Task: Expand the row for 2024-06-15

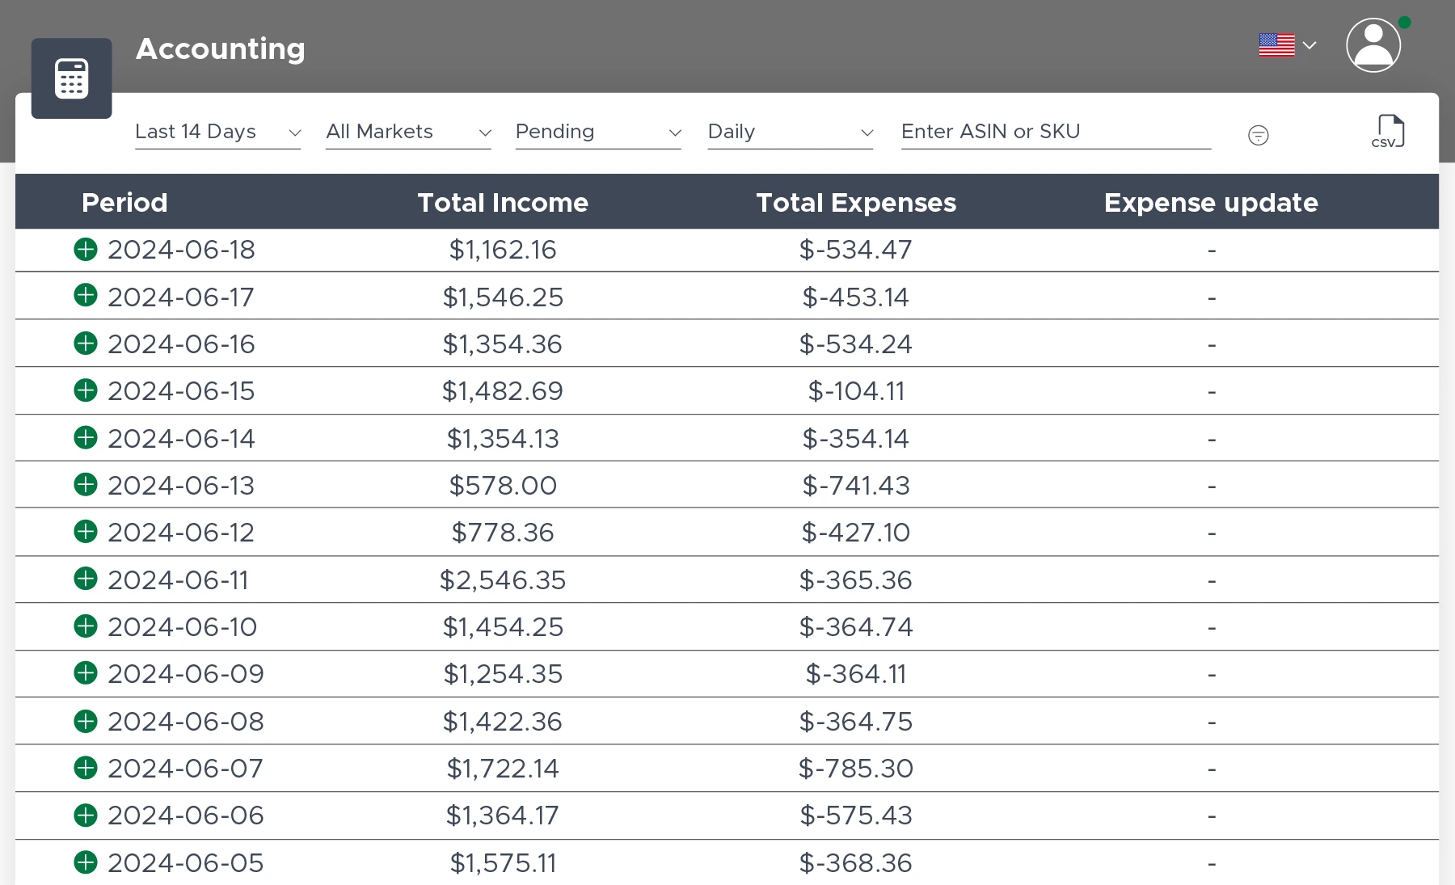Action: tap(86, 390)
